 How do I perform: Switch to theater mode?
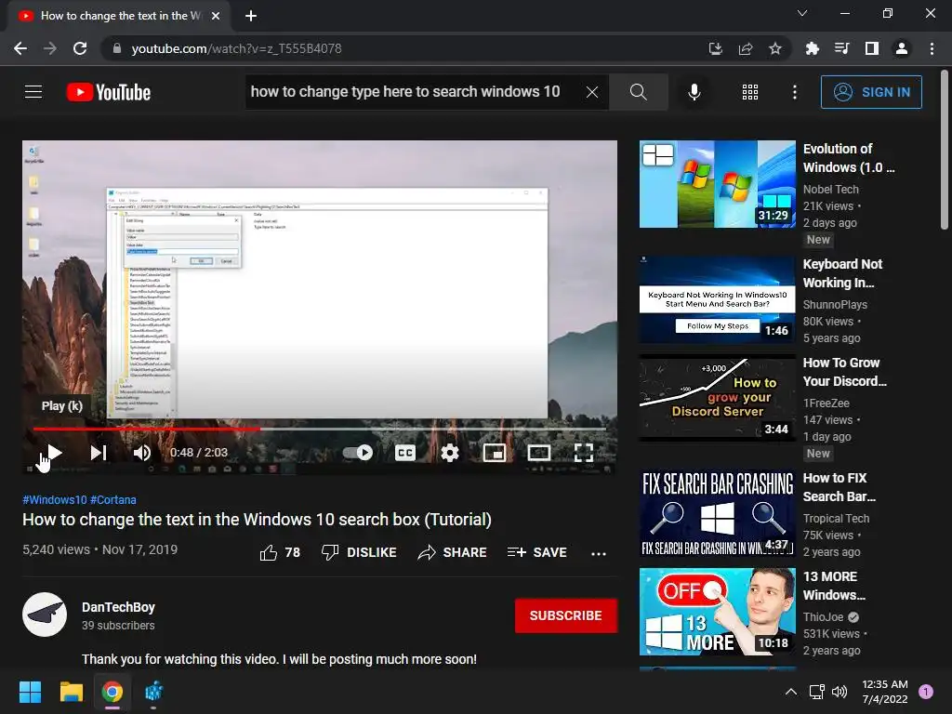click(x=539, y=453)
